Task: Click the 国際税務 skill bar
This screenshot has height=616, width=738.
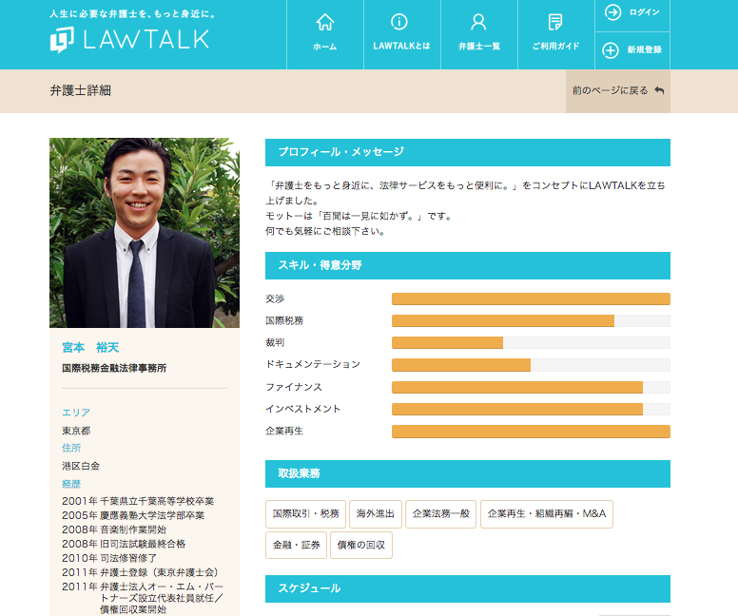Action: (531, 321)
